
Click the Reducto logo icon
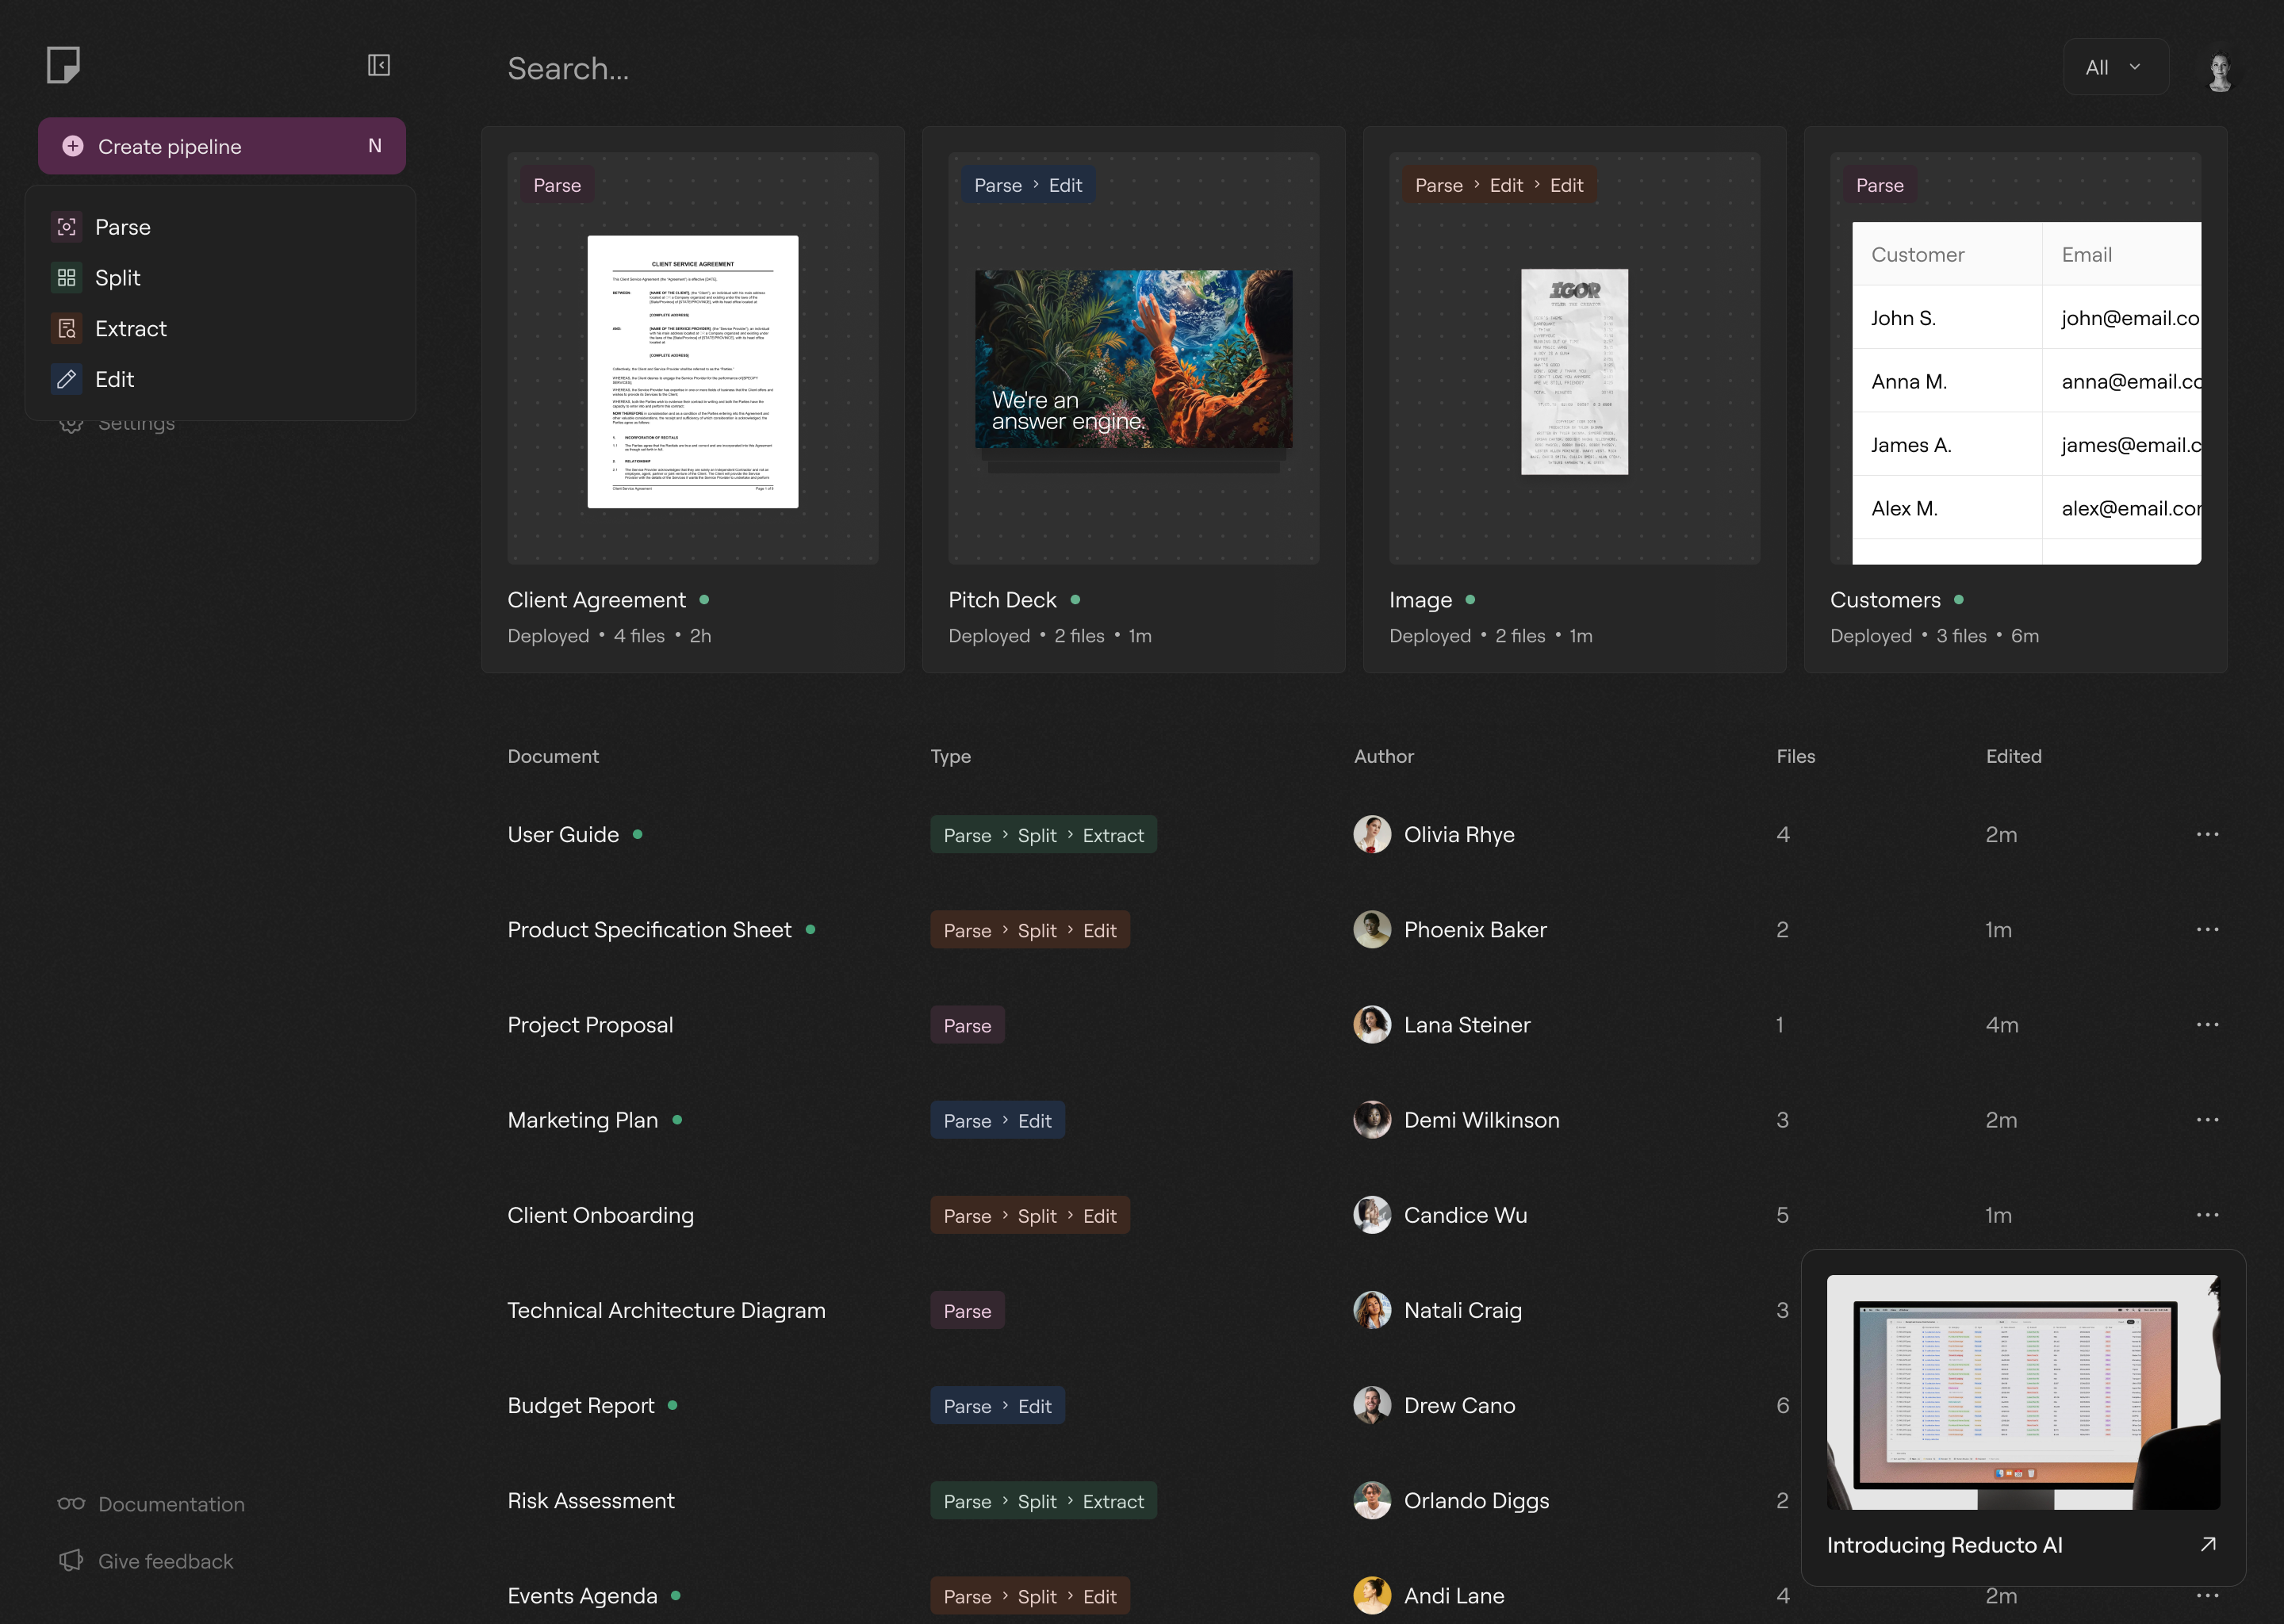[x=63, y=66]
